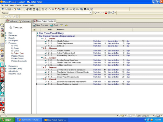Open the Edit menu
The height and width of the screenshot is (122, 163).
[x=7, y=5]
